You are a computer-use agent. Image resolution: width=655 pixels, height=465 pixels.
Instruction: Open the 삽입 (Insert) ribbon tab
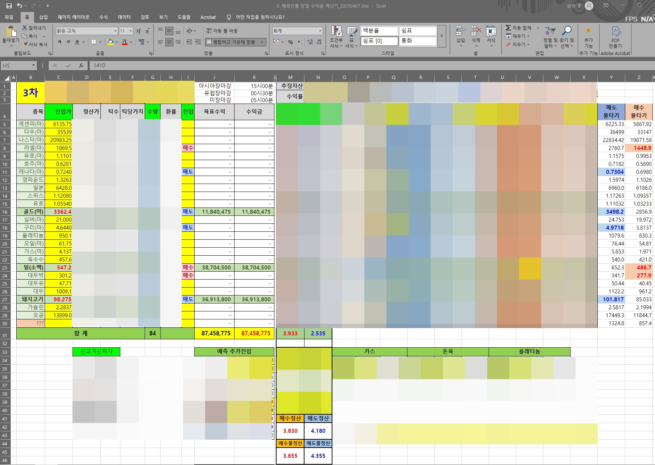pos(43,17)
